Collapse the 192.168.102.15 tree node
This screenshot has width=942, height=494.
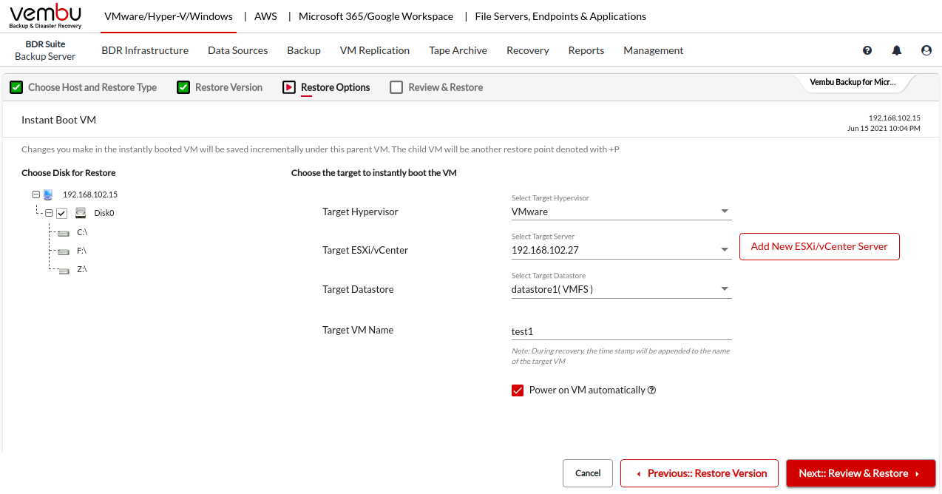35,194
